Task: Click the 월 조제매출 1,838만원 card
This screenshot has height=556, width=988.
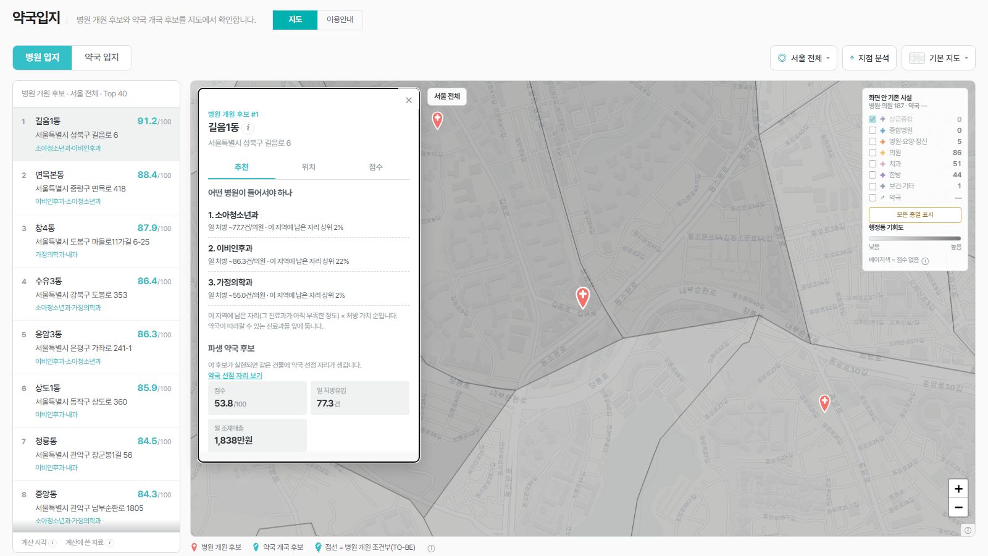Action: (257, 436)
